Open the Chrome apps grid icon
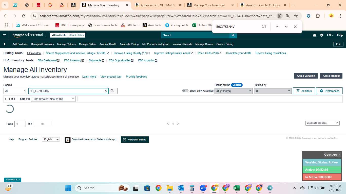The height and width of the screenshot is (194, 346). pos(7,25)
